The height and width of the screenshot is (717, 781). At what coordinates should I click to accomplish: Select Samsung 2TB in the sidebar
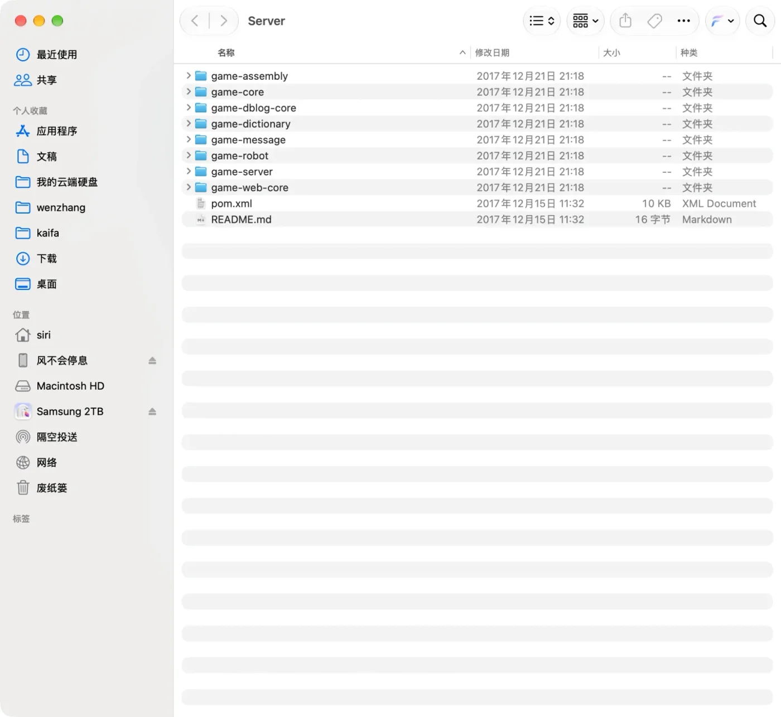[70, 411]
